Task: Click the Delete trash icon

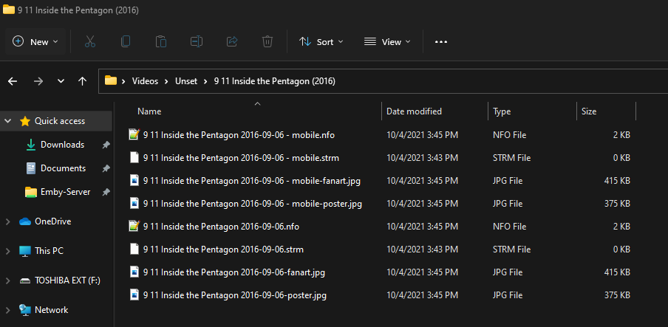Action: [x=267, y=42]
